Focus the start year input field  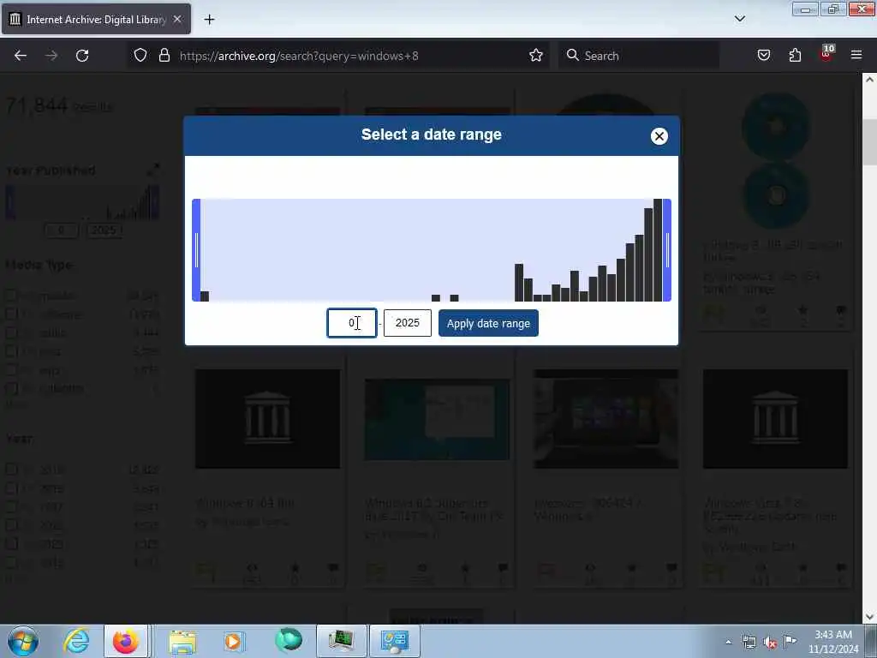point(352,323)
